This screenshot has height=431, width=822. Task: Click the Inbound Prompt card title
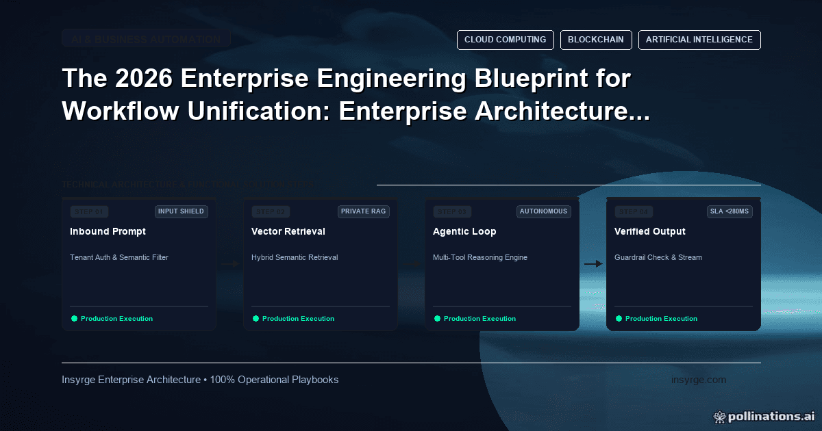click(x=108, y=231)
